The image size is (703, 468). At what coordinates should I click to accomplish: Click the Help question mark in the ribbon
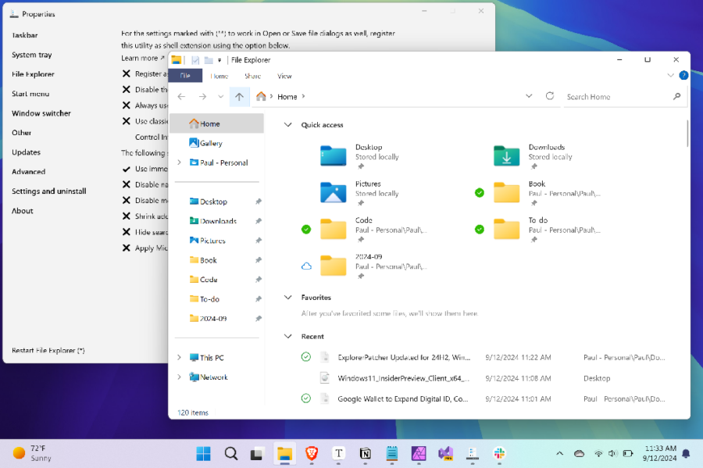coord(683,75)
